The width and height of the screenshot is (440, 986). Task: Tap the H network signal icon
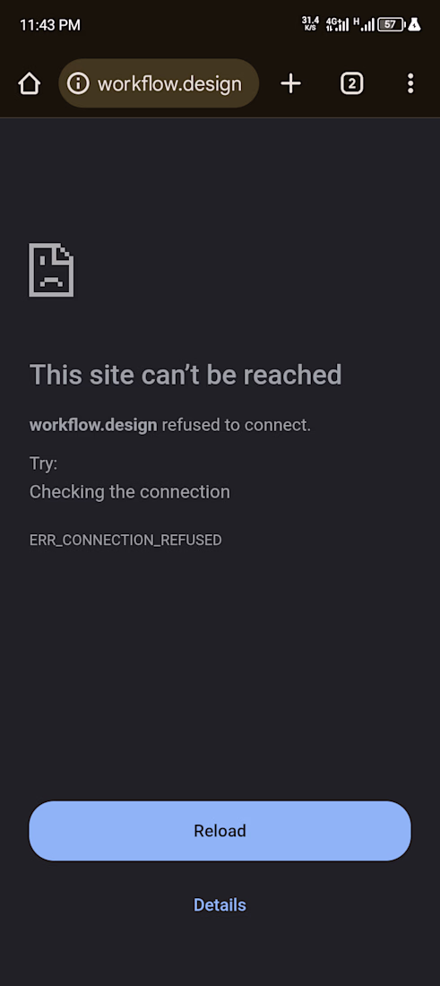pyautogui.click(x=364, y=24)
